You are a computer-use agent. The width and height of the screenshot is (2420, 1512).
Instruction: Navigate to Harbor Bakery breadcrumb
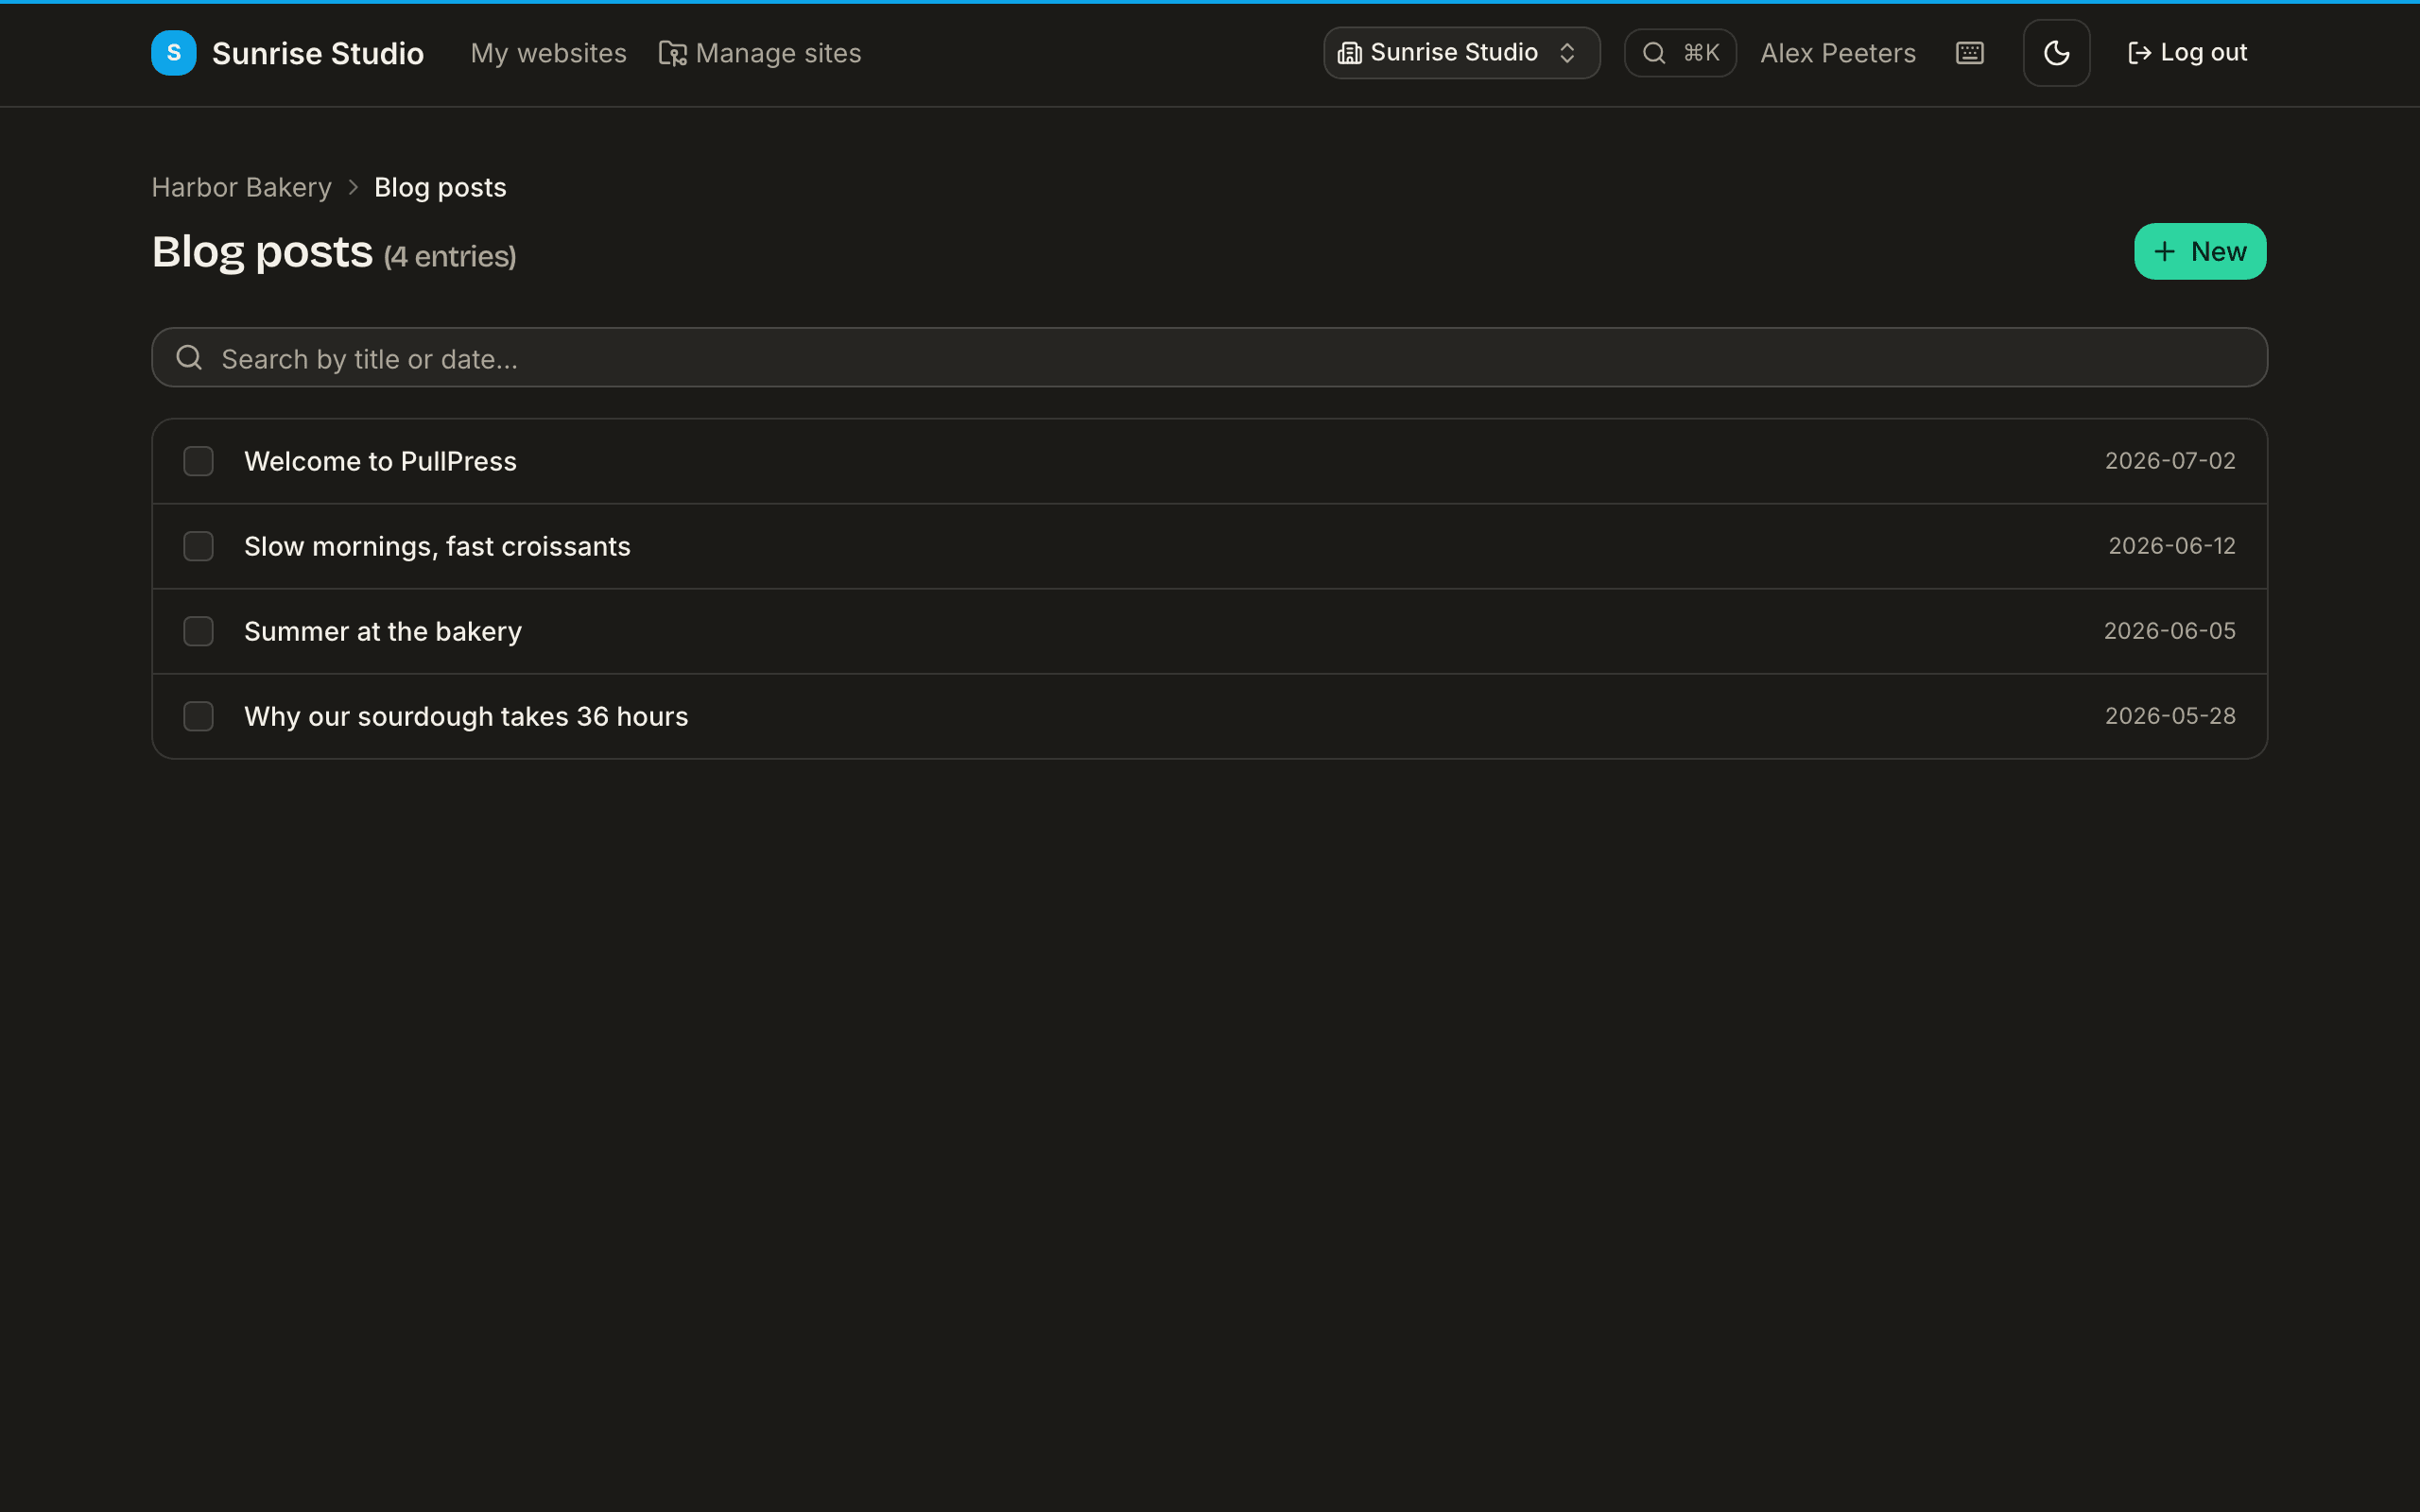point(241,187)
